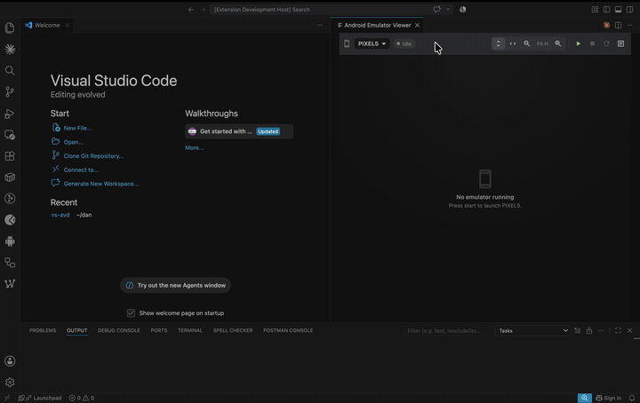This screenshot has width=640, height=403.
Task: Close the Android Emulator Viewer tab
Action: click(x=417, y=25)
